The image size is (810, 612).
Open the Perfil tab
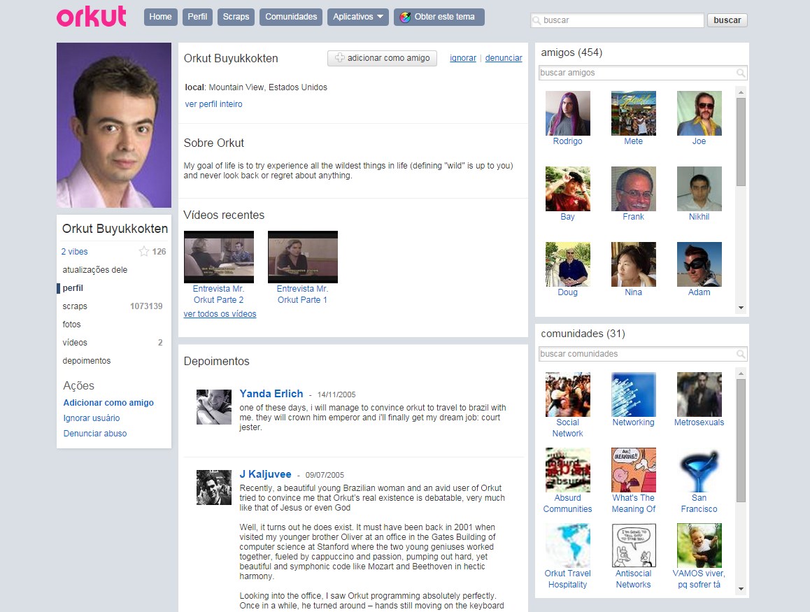(x=197, y=17)
